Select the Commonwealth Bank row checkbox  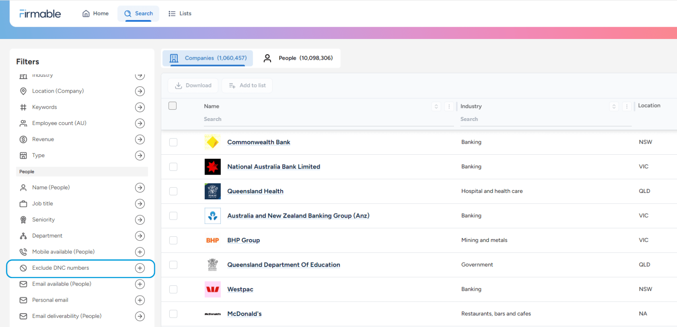point(173,142)
